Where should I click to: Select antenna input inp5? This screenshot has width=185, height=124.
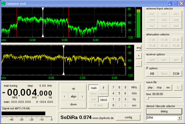[x=164, y=20]
